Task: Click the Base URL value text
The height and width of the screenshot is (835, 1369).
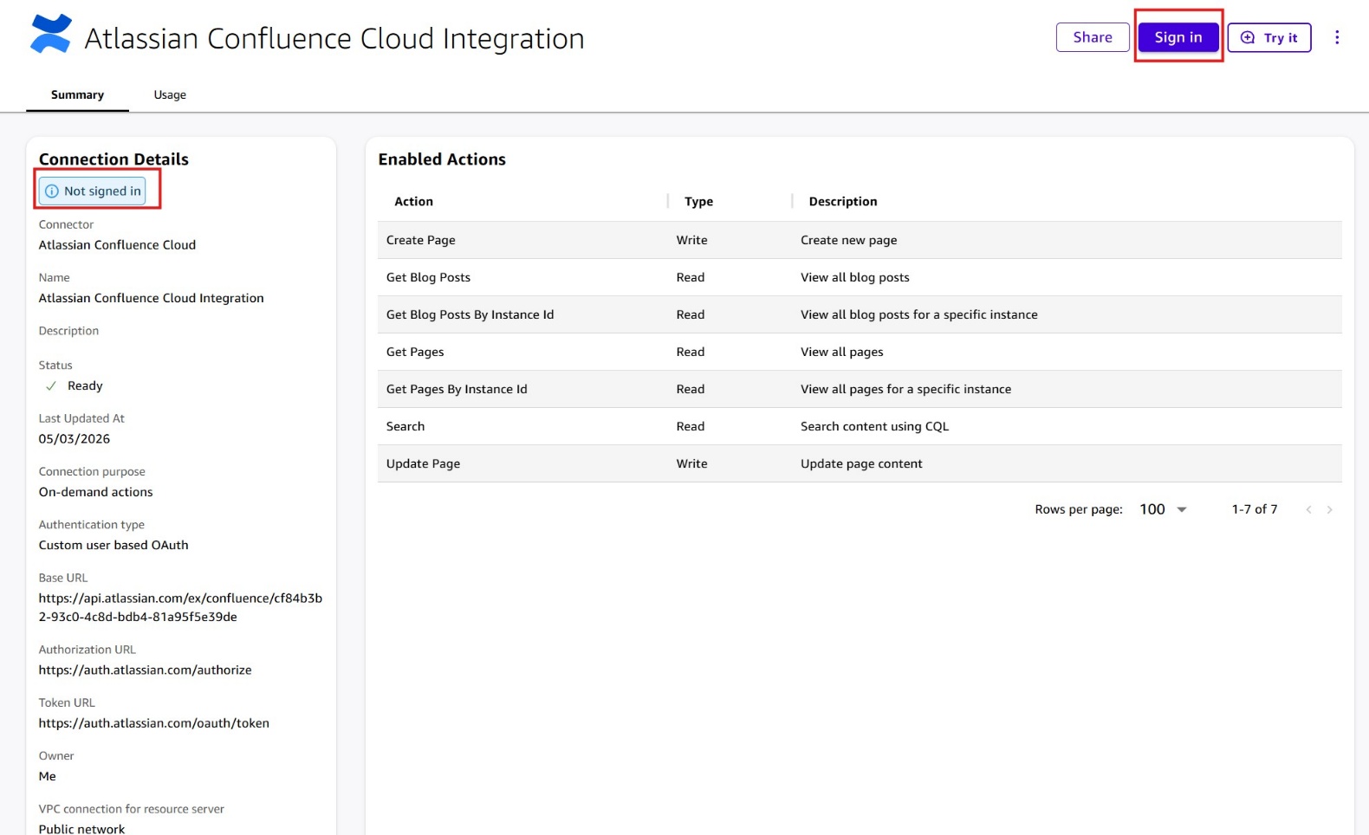Action: [x=180, y=607]
